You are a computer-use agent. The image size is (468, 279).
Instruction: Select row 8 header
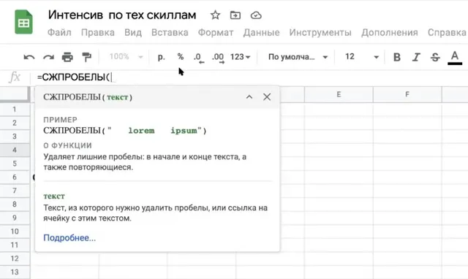[x=15, y=205]
